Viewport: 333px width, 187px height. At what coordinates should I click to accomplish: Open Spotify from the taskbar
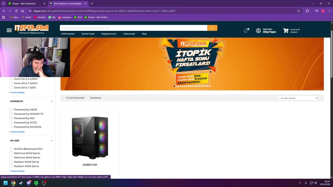tap(36, 183)
